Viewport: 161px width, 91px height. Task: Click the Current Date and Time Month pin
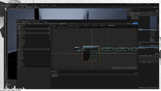click(x=98, y=52)
